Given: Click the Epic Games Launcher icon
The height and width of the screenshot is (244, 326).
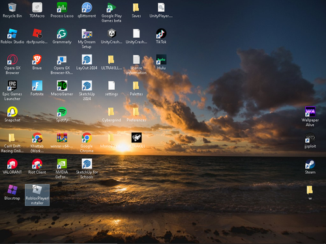Looking at the screenshot, I should click(12, 86).
